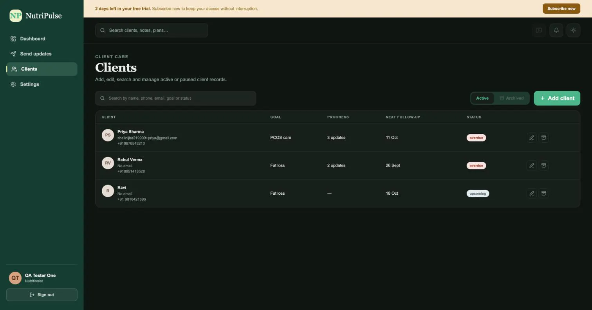Click the QT user avatar in the sidebar
Viewport: 592px width, 310px height.
click(15, 278)
